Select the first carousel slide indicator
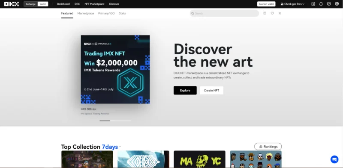The image size is (343, 168). point(105,121)
